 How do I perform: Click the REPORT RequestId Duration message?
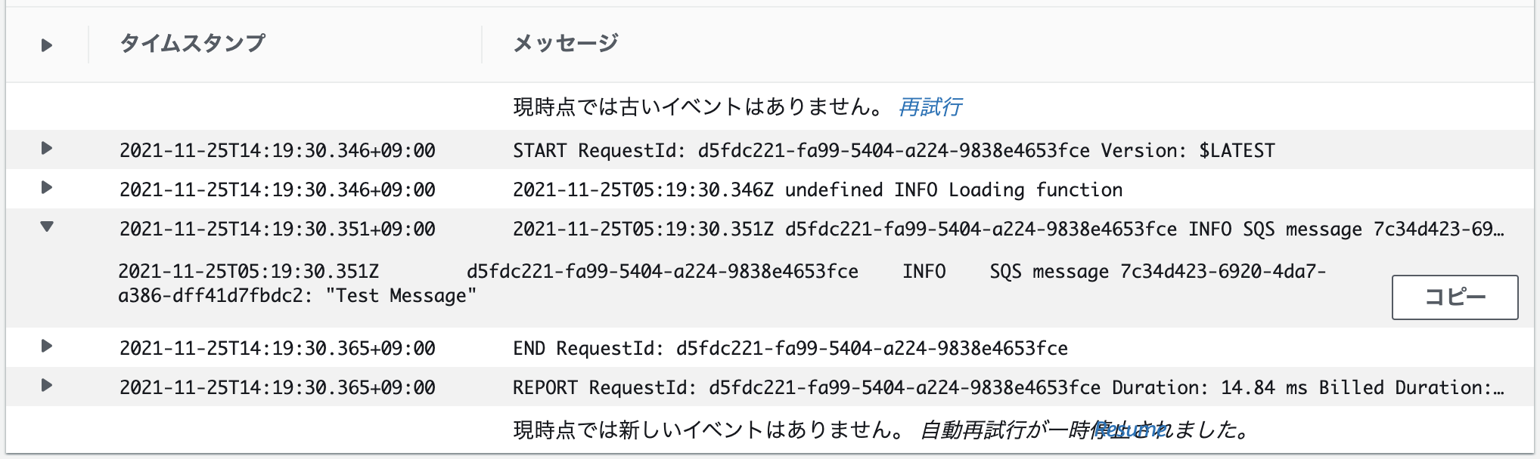(1008, 388)
